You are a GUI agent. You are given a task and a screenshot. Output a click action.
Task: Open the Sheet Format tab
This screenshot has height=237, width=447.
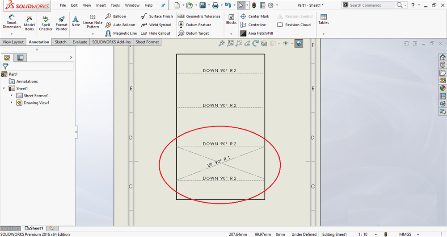(x=147, y=42)
